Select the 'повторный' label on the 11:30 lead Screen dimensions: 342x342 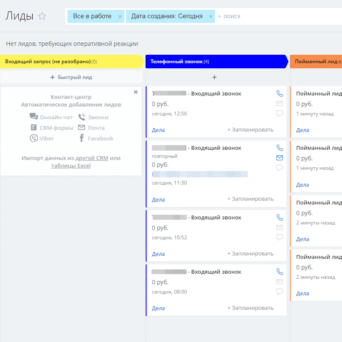tap(165, 156)
